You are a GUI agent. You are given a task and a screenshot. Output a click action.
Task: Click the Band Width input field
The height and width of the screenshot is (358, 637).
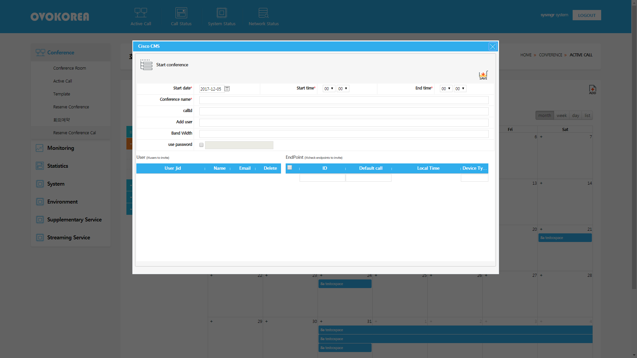344,134
